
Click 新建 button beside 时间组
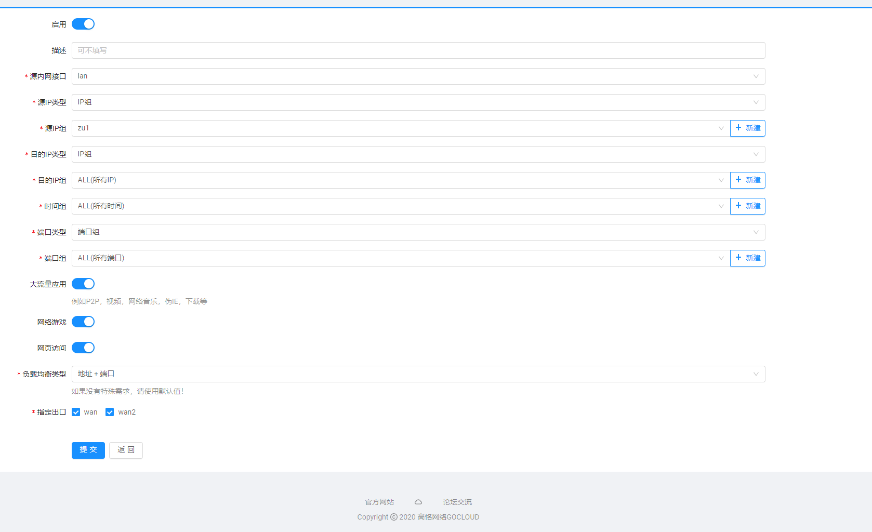pos(747,206)
